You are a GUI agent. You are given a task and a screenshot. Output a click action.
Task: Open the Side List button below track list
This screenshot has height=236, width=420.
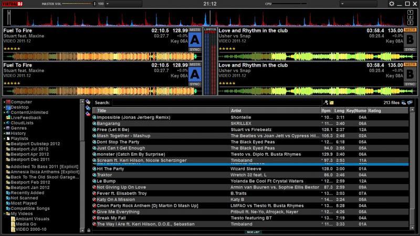point(253,232)
